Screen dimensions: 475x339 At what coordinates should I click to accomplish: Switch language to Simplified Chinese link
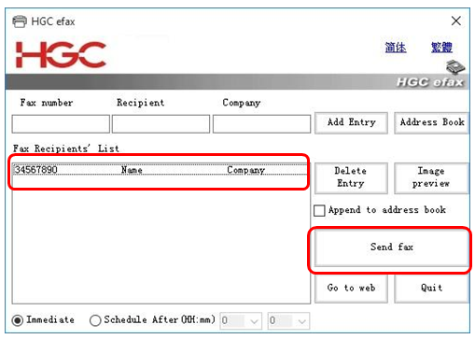pyautogui.click(x=396, y=48)
